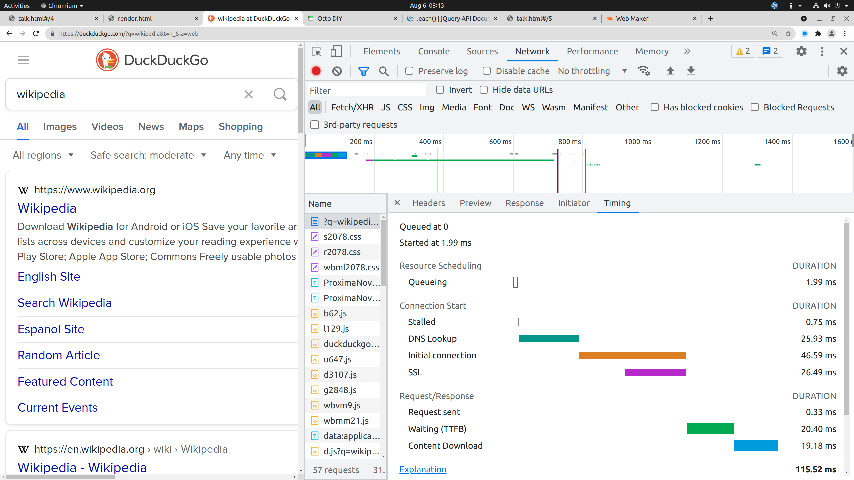Check the Disable cache option
The width and height of the screenshot is (854, 480).
487,71
